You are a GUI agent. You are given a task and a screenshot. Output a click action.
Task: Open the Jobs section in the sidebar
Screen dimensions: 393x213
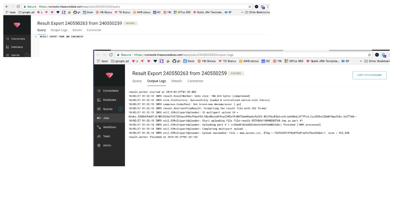107,118
